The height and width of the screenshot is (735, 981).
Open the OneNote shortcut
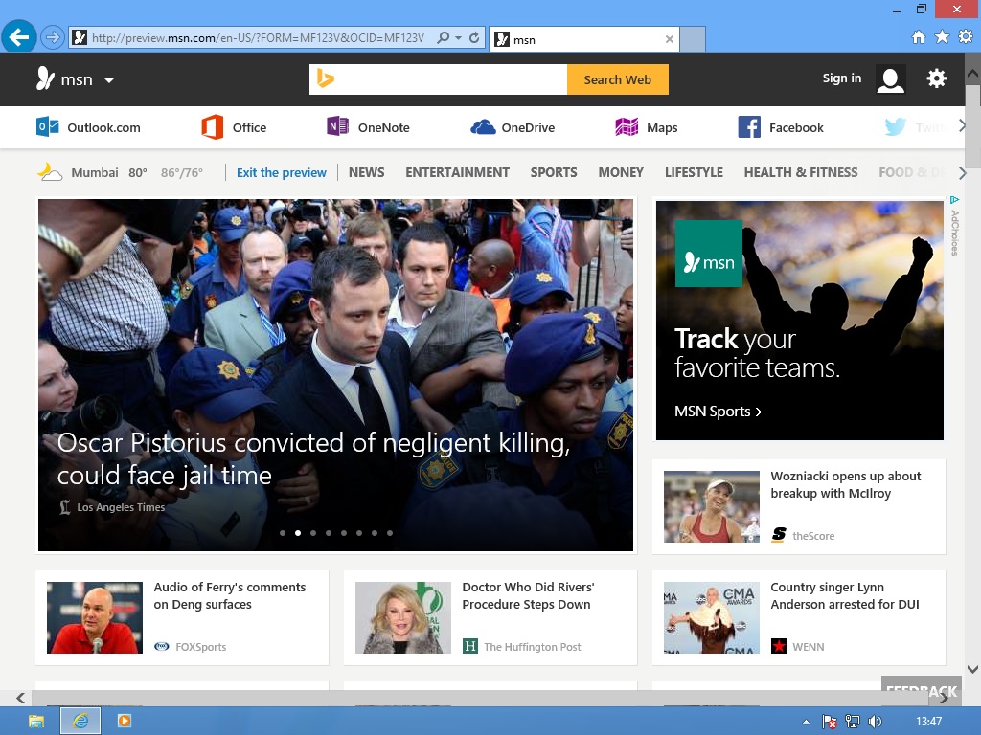(x=368, y=127)
